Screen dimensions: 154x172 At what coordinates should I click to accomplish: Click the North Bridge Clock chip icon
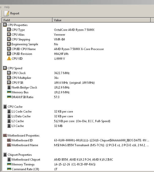[9, 88]
